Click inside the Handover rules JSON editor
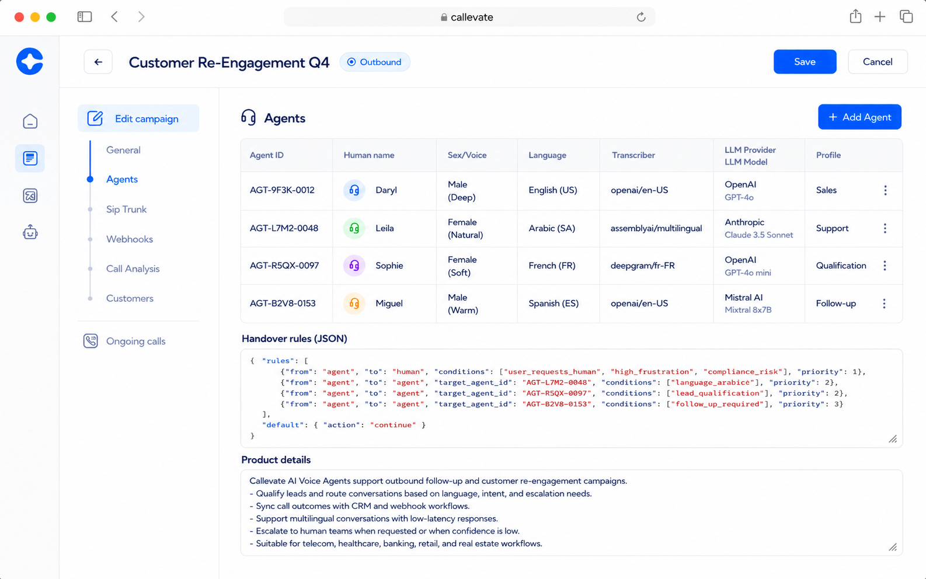 (x=571, y=398)
